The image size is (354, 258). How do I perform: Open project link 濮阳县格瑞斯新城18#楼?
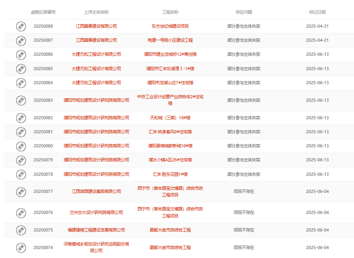[x=170, y=146]
